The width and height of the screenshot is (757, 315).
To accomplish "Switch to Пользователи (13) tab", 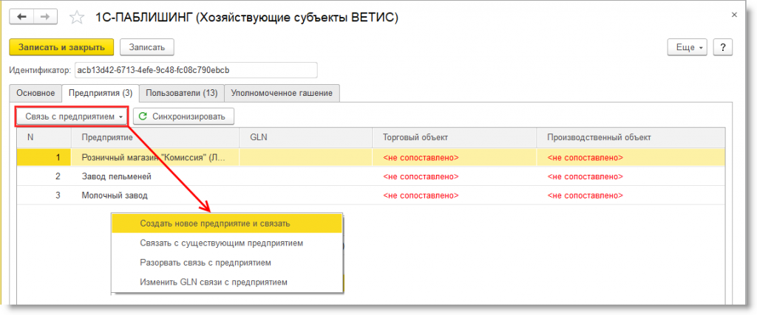I will 181,93.
